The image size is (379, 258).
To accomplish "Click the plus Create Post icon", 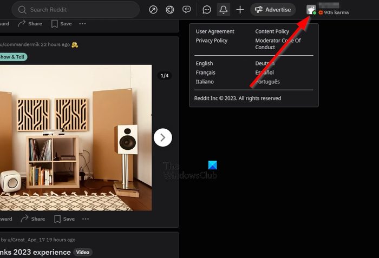I will click(x=240, y=10).
